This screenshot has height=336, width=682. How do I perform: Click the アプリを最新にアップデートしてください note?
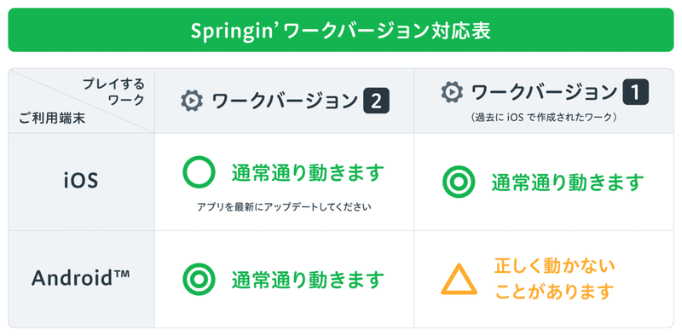[x=284, y=206]
